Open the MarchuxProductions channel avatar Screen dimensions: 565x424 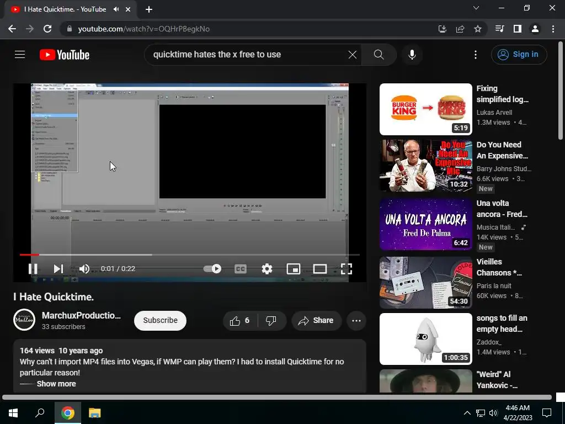(x=24, y=320)
